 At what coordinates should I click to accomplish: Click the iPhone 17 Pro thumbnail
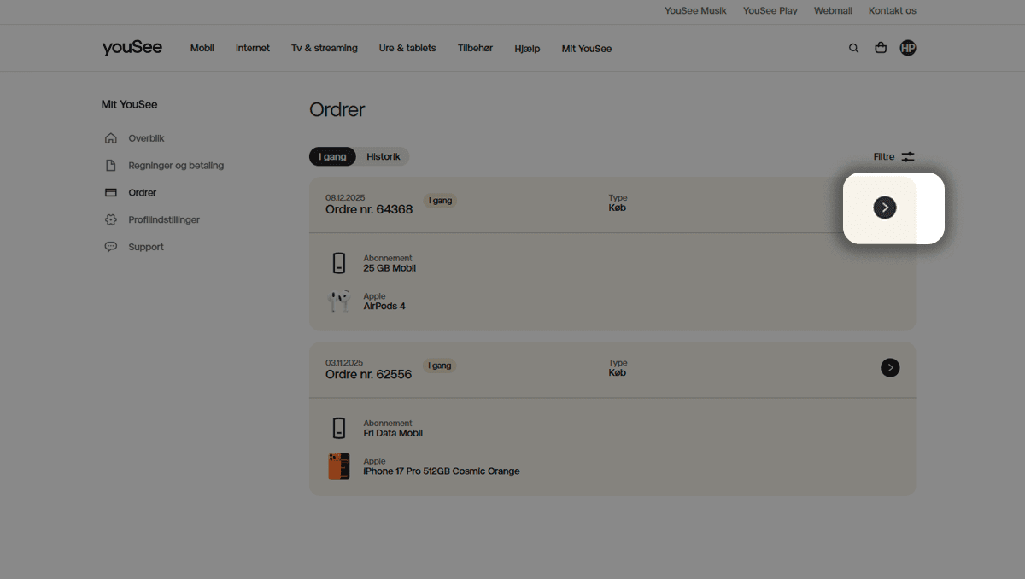339,466
